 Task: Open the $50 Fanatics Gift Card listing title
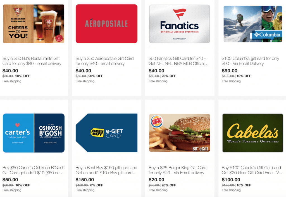pos(178,61)
